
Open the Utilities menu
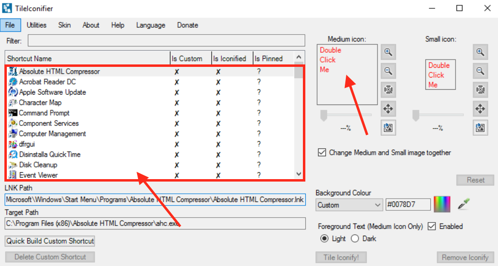37,25
